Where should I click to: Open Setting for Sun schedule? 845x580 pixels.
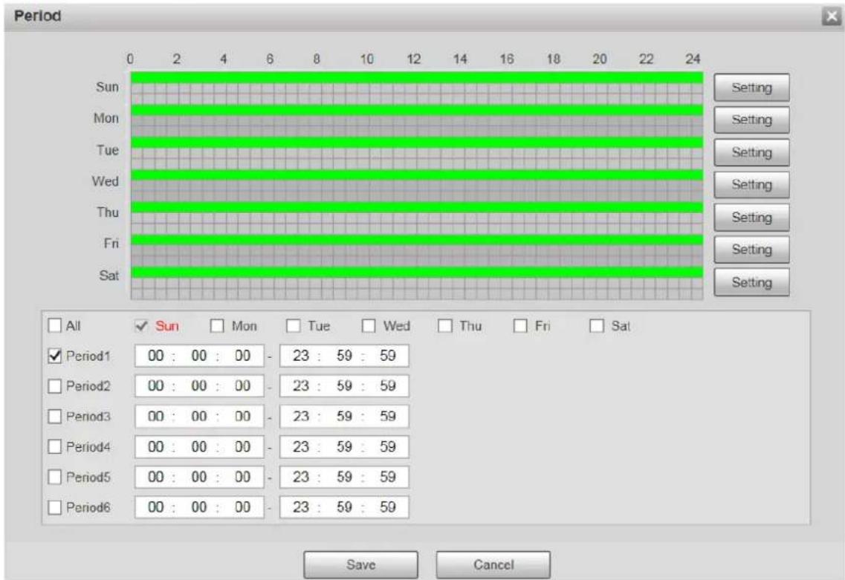(x=751, y=88)
